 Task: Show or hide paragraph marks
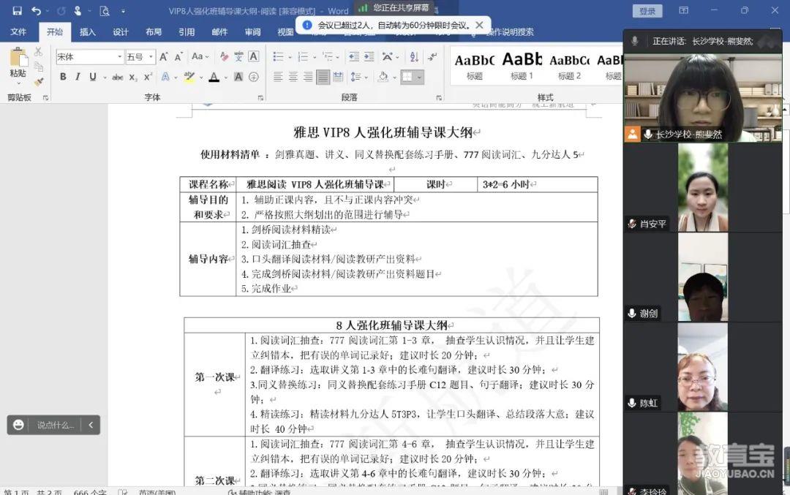pyautogui.click(x=432, y=57)
